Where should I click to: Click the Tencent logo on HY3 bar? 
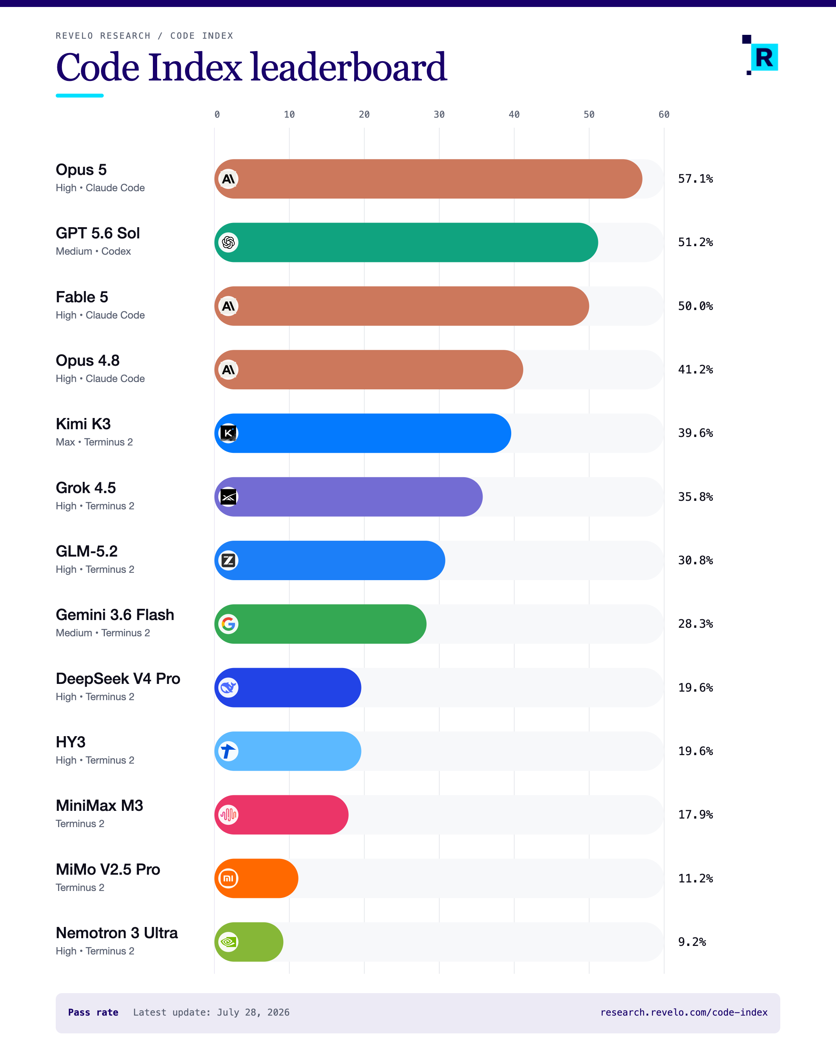click(228, 751)
